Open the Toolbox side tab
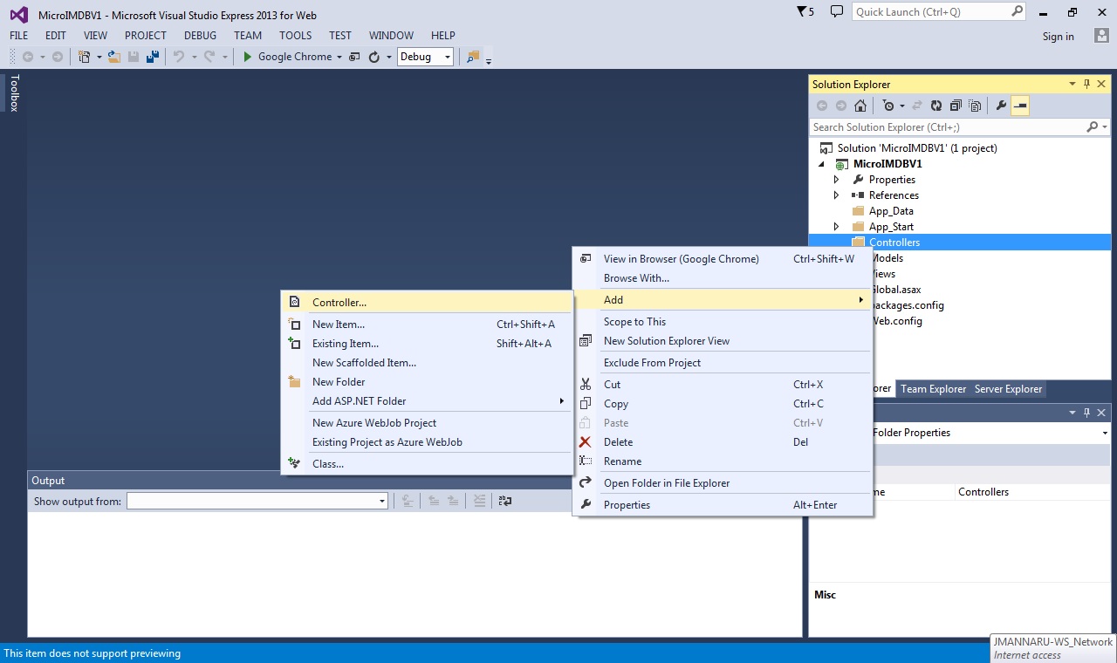 pyautogui.click(x=14, y=92)
